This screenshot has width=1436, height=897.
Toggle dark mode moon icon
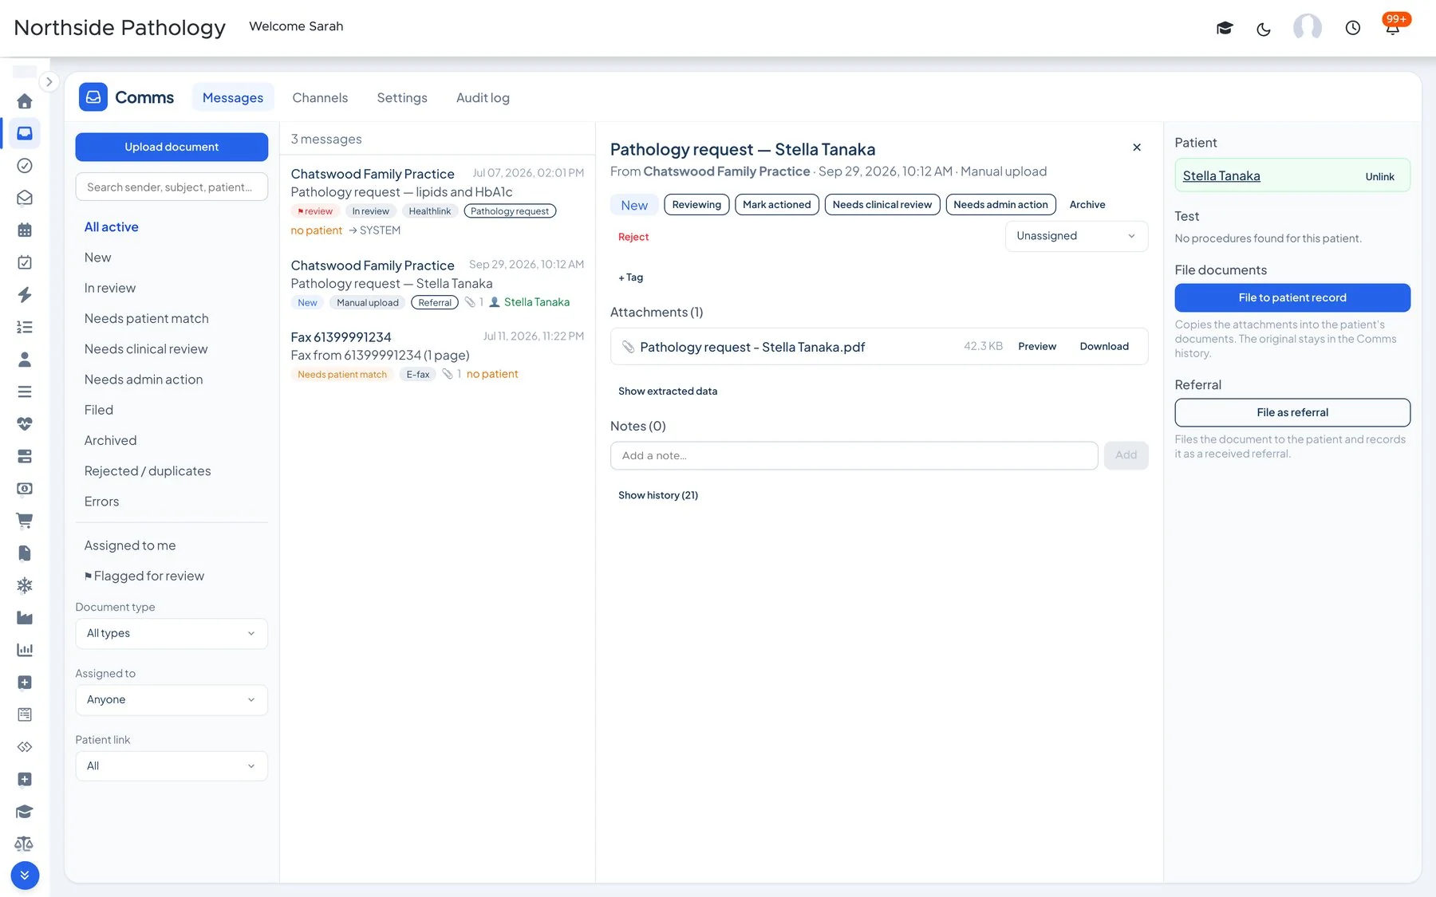click(1264, 30)
